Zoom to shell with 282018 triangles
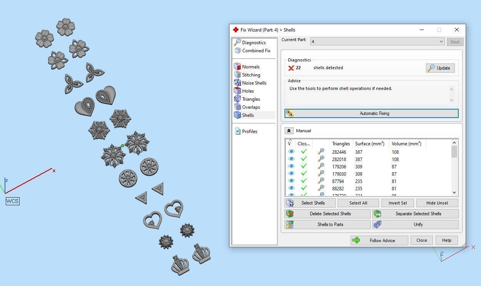The height and width of the screenshot is (286, 481). point(321,159)
